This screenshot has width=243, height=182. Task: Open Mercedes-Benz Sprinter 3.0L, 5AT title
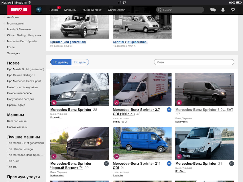tap(204, 110)
